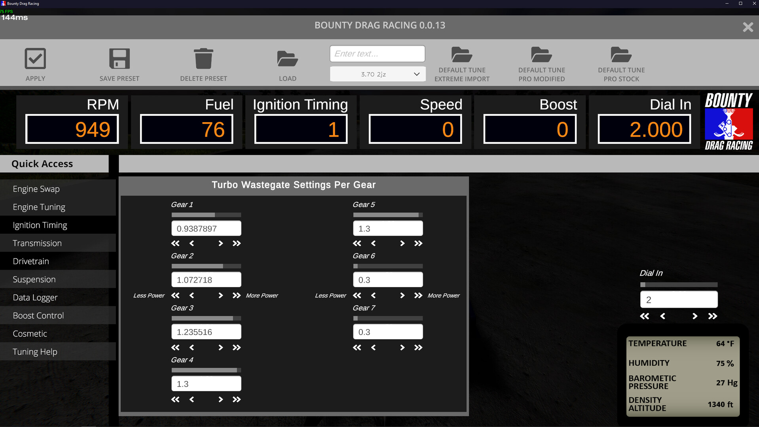
Task: Open the Transmission tuning page
Action: [x=37, y=243]
